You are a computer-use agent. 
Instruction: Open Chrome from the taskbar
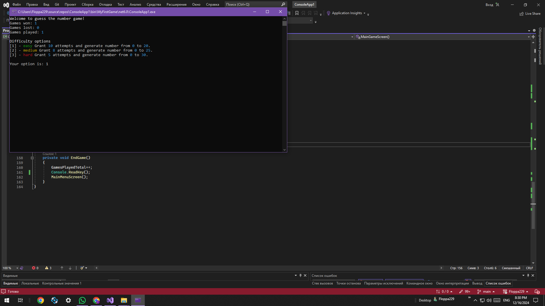[41, 300]
